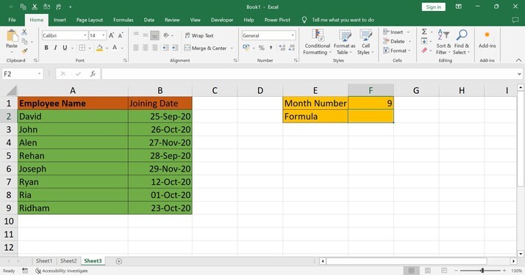Open the Find & Select menu
525x275 pixels.
pos(462,42)
